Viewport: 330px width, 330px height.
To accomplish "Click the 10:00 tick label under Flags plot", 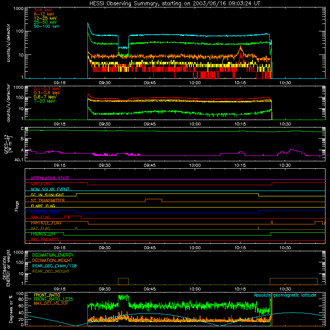I will pos(195,248).
